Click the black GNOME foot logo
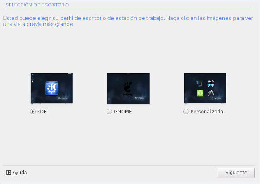260x184 pixels. 128,87
